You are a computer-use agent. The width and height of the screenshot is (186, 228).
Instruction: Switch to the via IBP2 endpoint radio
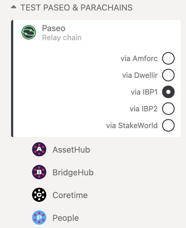tap(168, 109)
